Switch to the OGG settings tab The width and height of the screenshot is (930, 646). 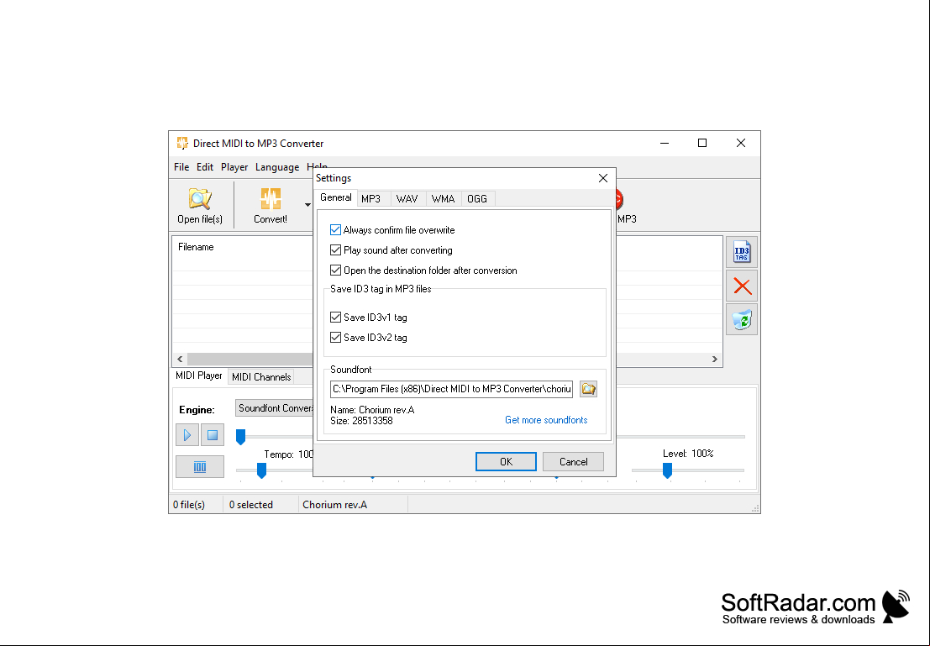point(477,199)
